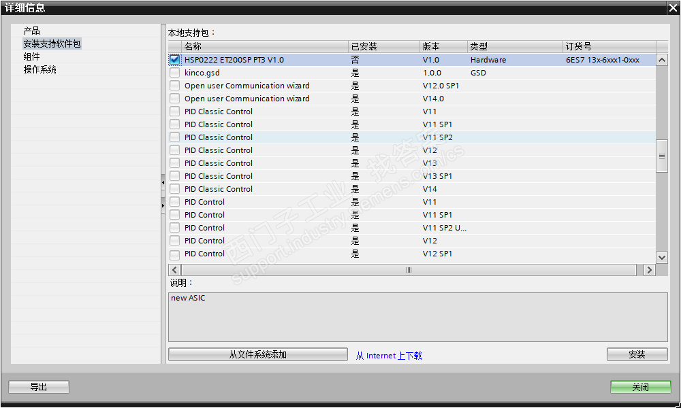The width and height of the screenshot is (681, 408).
Task: Tick checkbox for PID Classic Control V11 SP2
Action: [174, 137]
